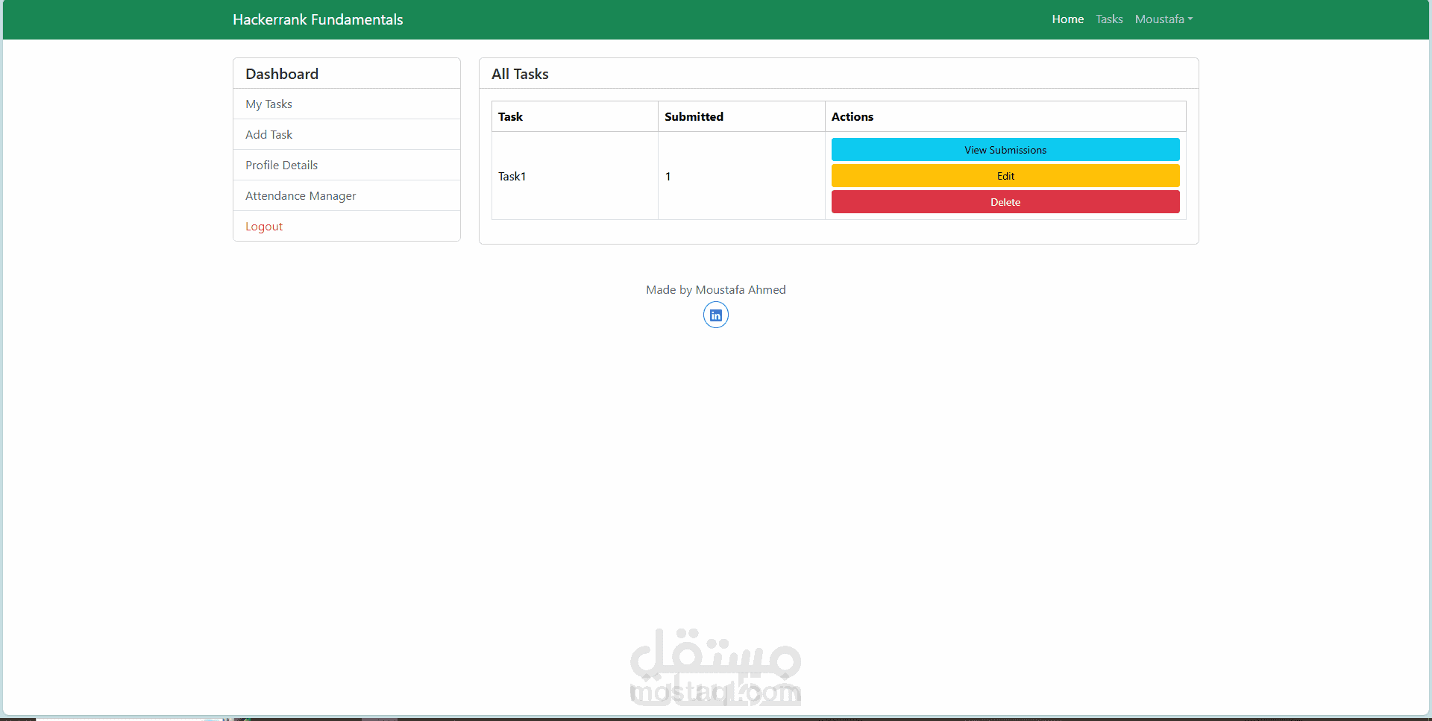View Submissions for Task1
This screenshot has height=721, width=1432.
(x=1005, y=150)
